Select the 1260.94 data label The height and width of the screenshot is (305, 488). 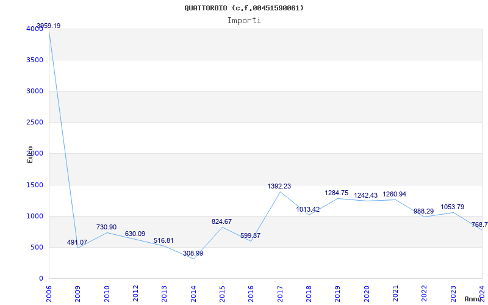click(x=394, y=194)
